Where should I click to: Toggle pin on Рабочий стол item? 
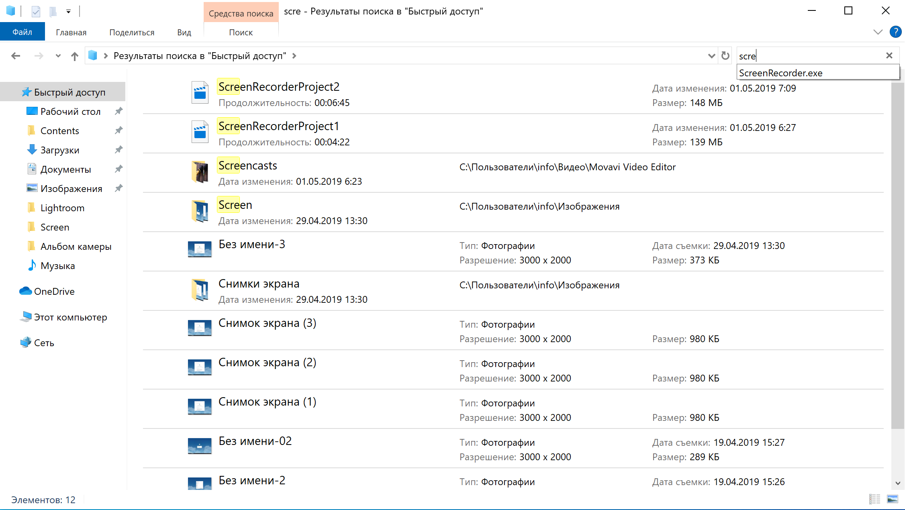(118, 111)
